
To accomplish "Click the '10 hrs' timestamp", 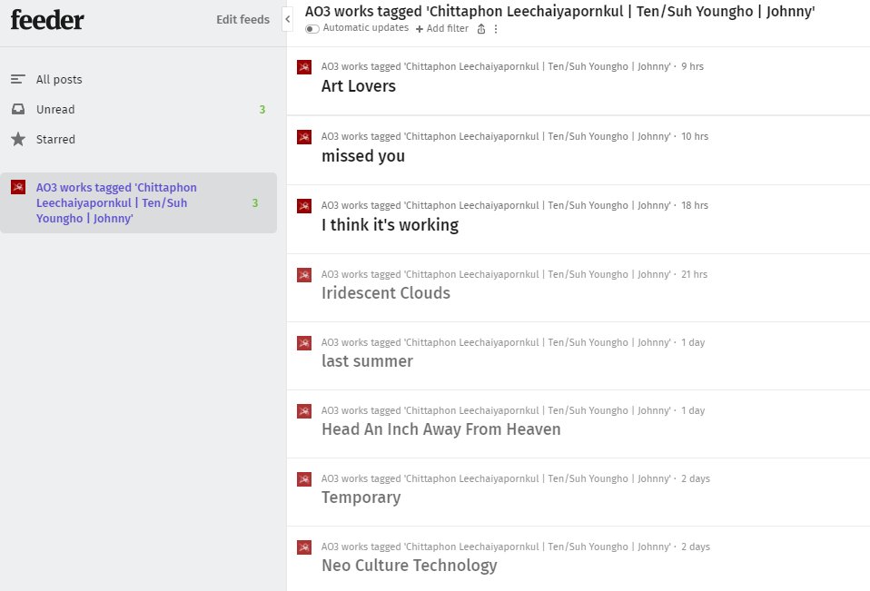I will click(x=695, y=136).
